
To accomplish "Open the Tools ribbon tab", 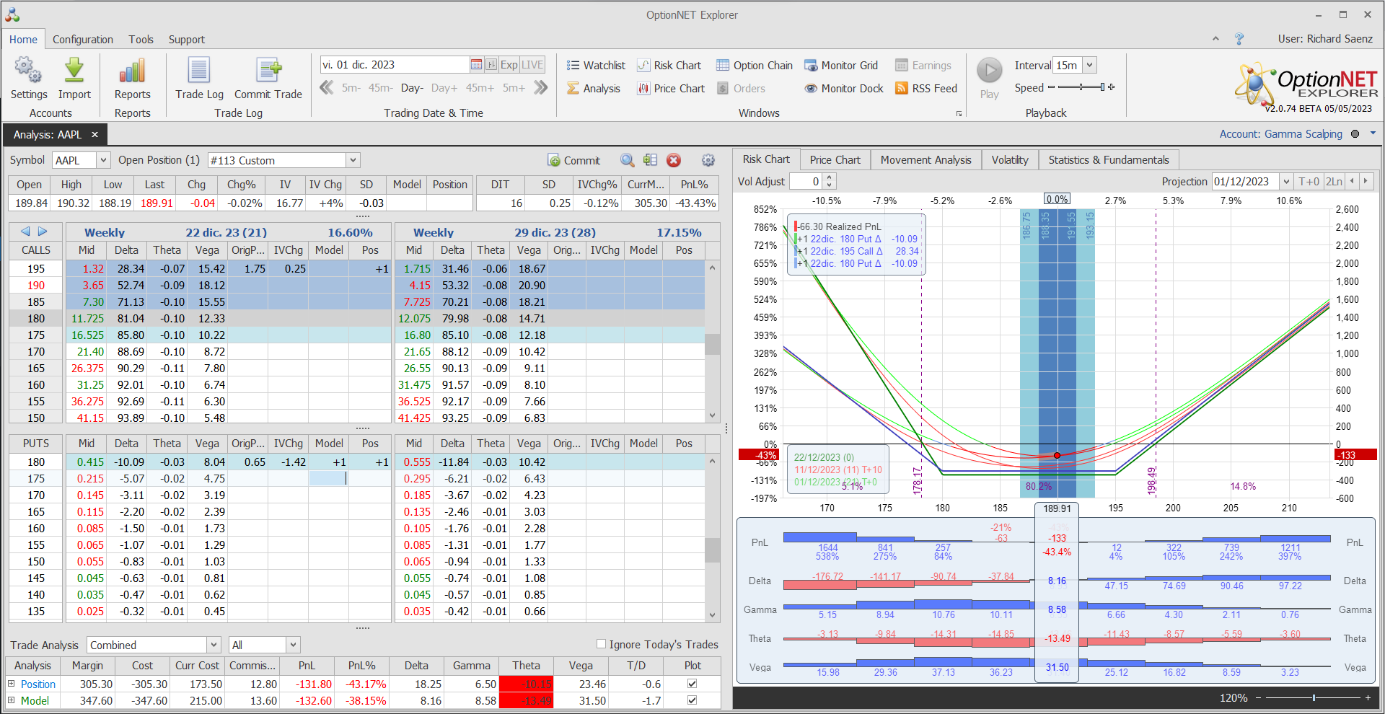I will pyautogui.click(x=141, y=40).
